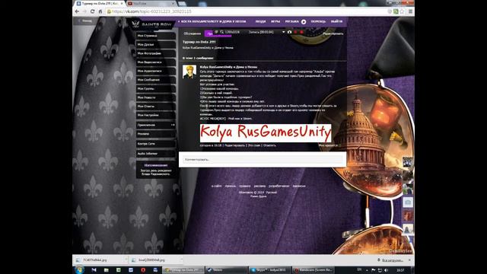Open the Windows Start button

point(79,270)
